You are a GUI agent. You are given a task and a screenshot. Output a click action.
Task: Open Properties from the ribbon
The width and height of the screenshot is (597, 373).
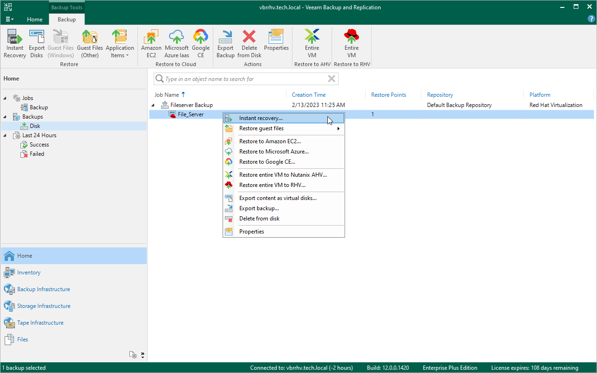point(276,40)
